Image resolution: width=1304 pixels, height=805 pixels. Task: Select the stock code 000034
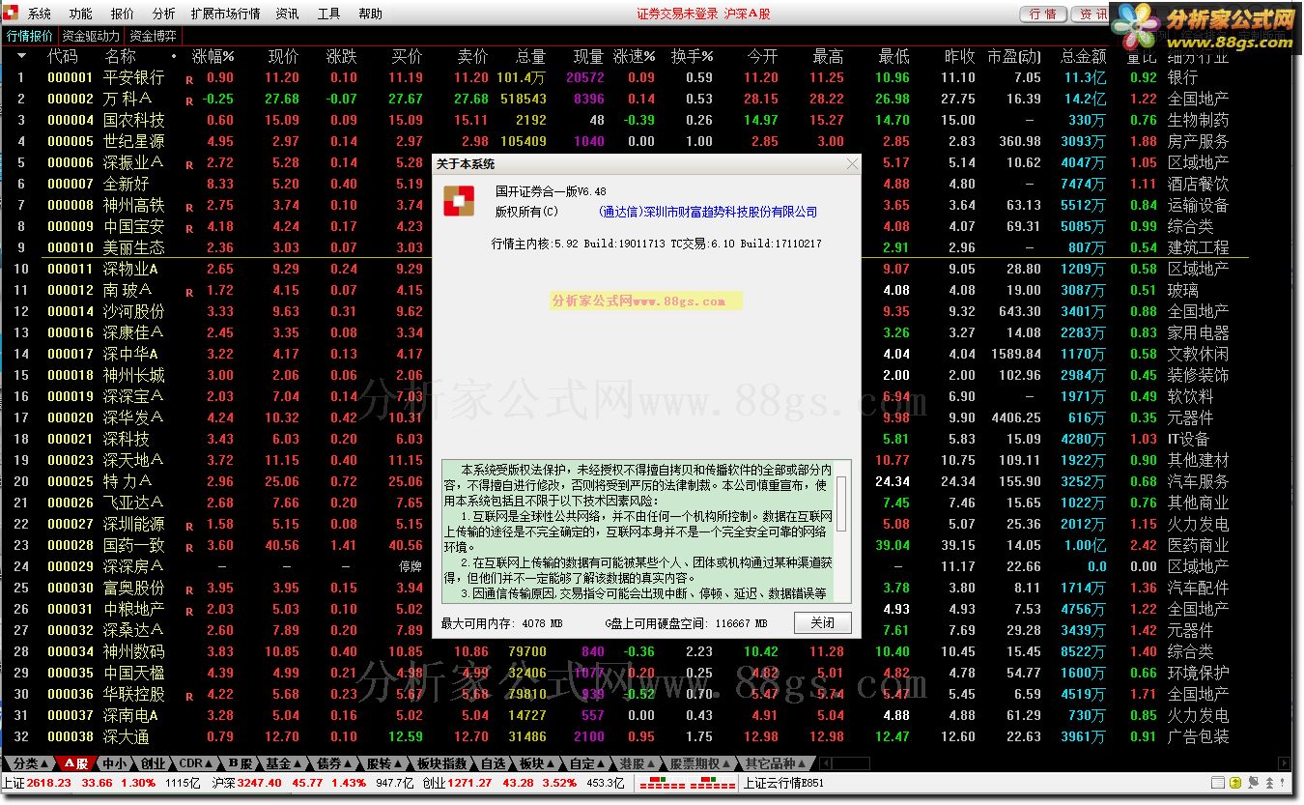pos(71,651)
